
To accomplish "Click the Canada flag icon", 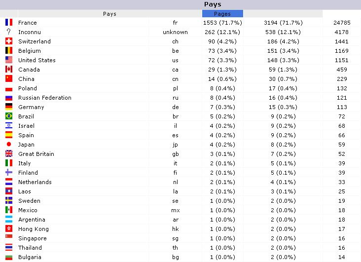I will (x=9, y=70).
